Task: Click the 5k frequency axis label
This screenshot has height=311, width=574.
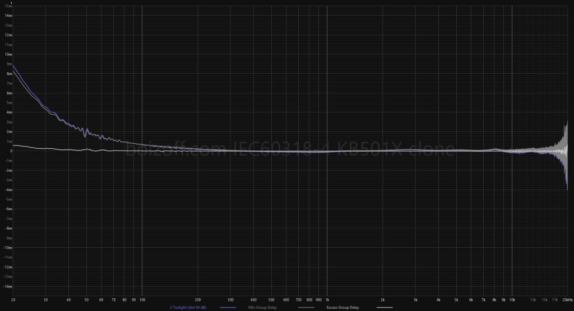Action: point(456,299)
